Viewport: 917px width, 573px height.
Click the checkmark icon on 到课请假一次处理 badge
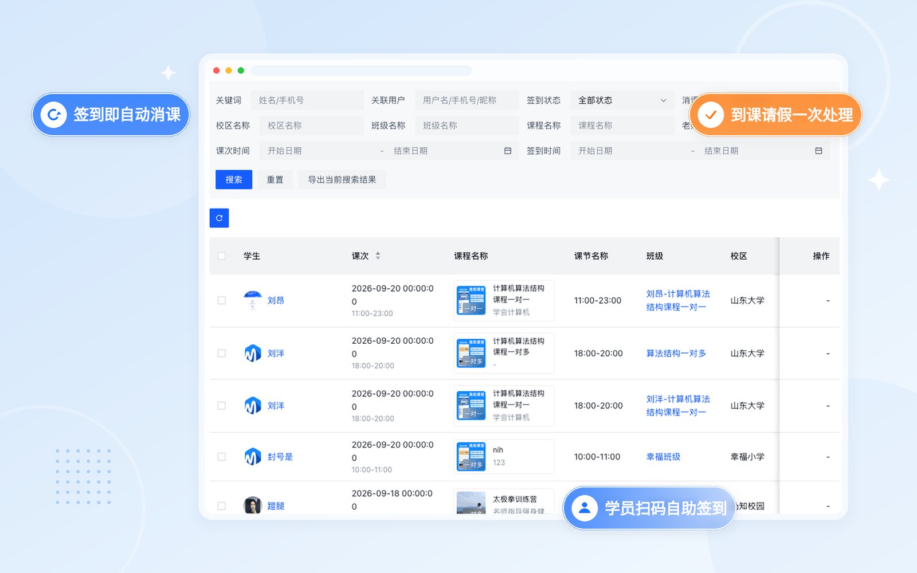coord(711,115)
